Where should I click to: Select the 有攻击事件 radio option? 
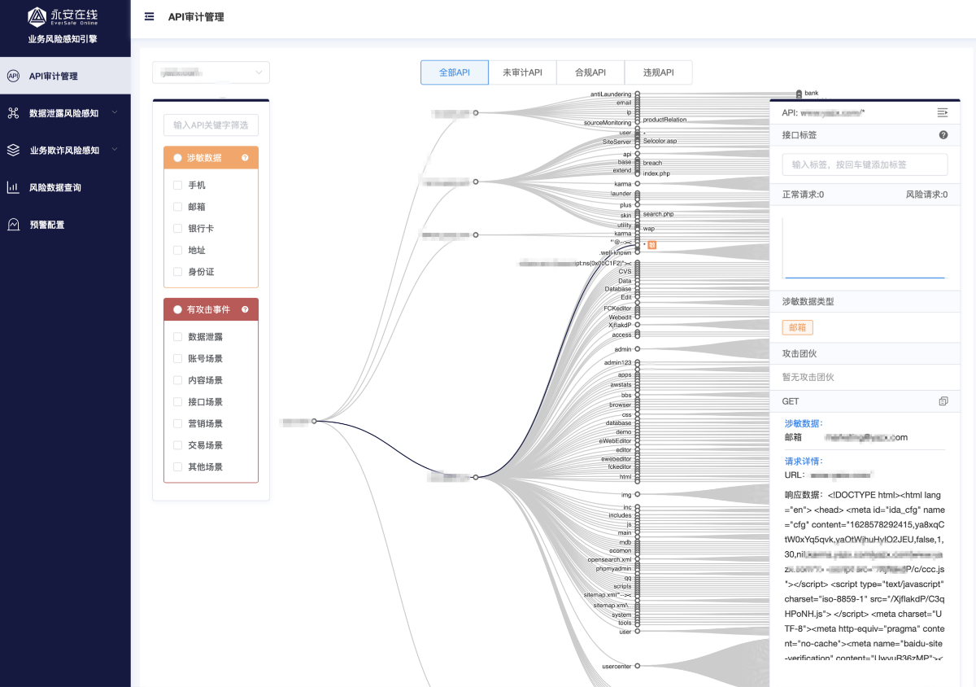tap(177, 309)
